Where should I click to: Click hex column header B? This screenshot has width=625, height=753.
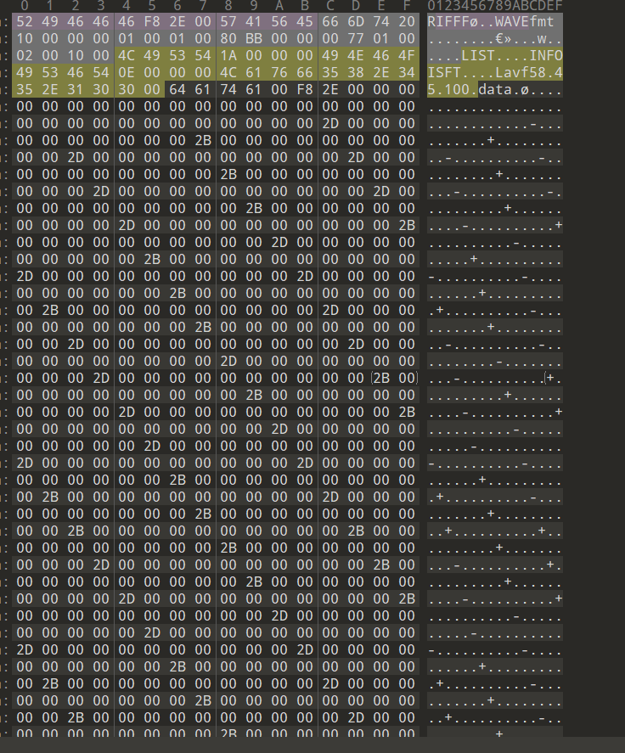(304, 6)
